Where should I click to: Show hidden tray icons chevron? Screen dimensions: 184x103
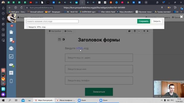[x=162, y=100]
